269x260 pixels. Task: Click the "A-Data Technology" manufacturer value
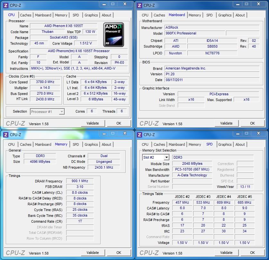(192, 175)
